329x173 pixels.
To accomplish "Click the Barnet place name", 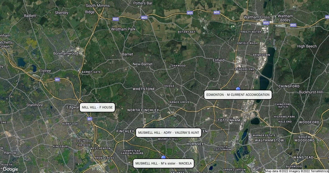I will [x=127, y=54].
